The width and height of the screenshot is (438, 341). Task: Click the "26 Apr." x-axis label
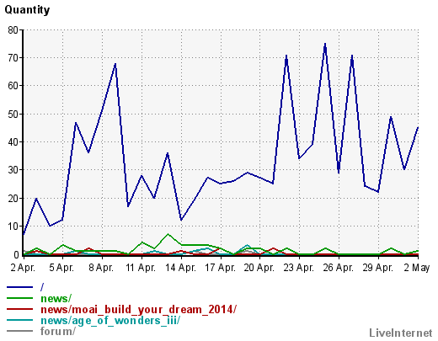coord(339,268)
